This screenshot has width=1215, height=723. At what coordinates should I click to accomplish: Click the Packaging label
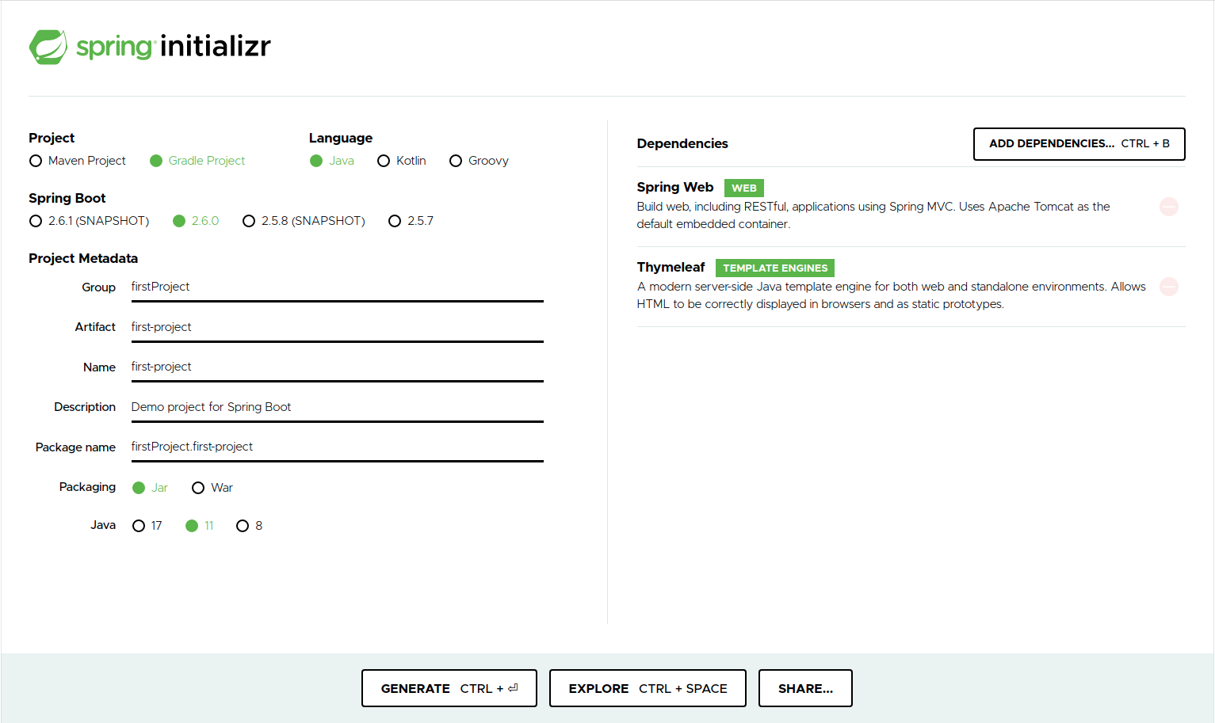[x=87, y=487]
